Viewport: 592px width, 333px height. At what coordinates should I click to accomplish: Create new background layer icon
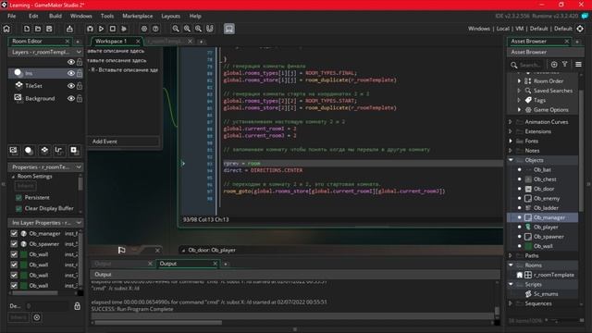pos(13,150)
